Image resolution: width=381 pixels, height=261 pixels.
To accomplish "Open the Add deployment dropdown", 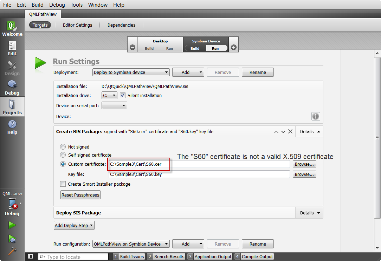I will click(x=188, y=72).
